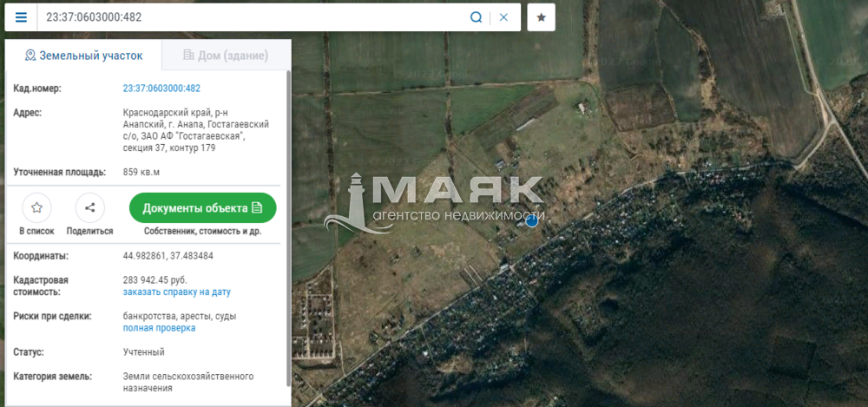Viewport: 868px width, 407px height.
Task: Click the blue parcel marker on map
Action: point(532,221)
